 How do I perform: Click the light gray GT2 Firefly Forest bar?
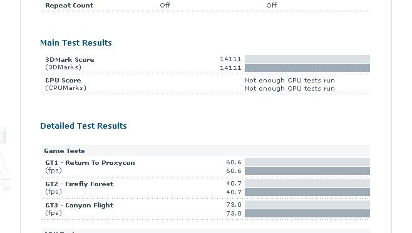click(307, 183)
